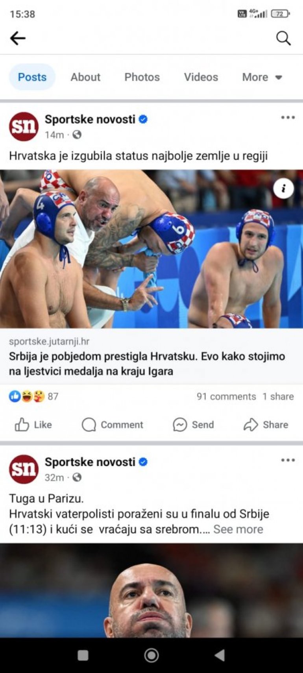Tap the Comment bubble icon

tap(89, 425)
